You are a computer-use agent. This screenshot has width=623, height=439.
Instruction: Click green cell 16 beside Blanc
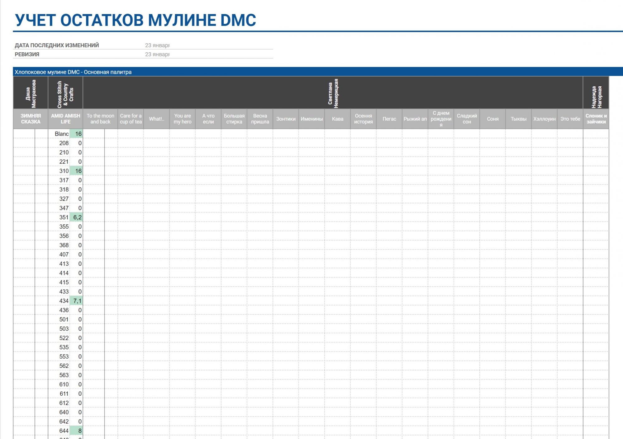click(77, 134)
